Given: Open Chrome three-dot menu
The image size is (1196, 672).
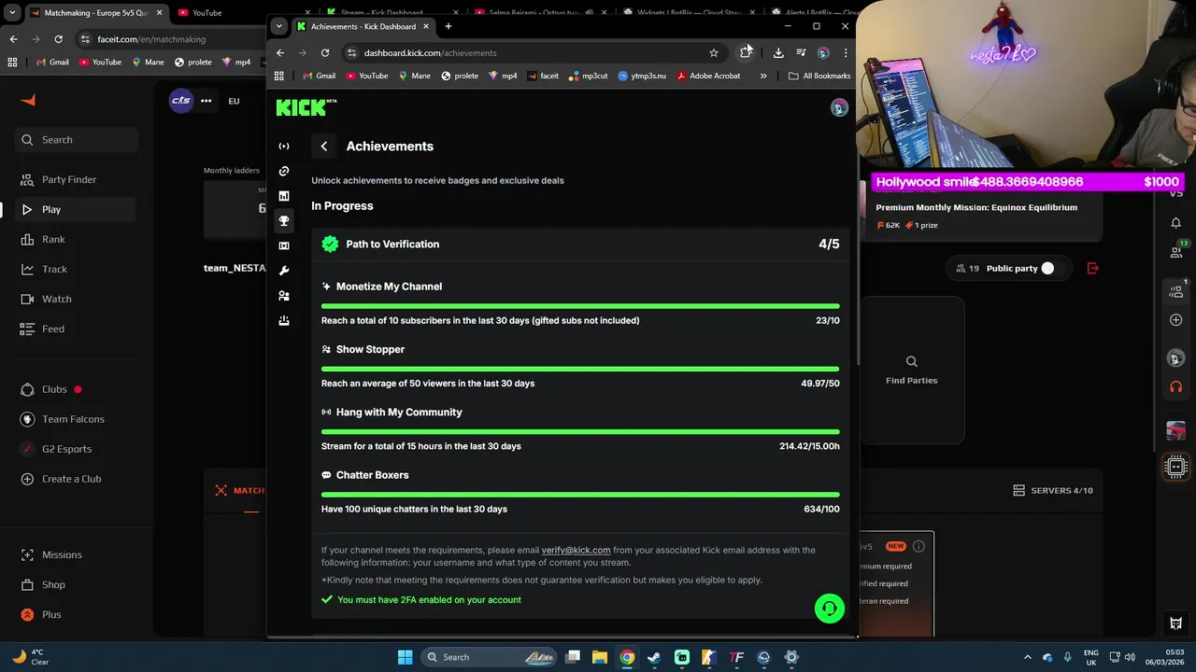Looking at the screenshot, I should tap(846, 53).
